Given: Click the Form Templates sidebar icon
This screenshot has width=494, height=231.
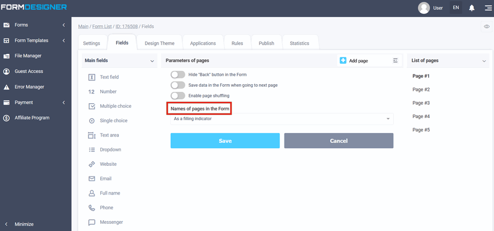Looking at the screenshot, I should 6,41.
